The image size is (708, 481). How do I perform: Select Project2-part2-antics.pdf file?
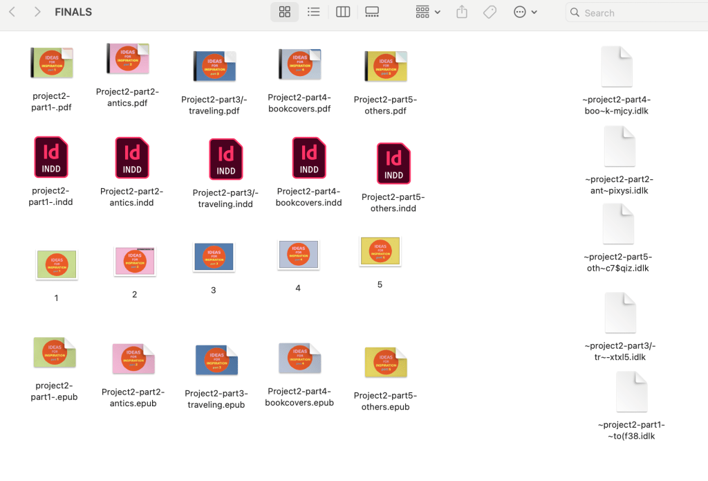[x=128, y=60]
